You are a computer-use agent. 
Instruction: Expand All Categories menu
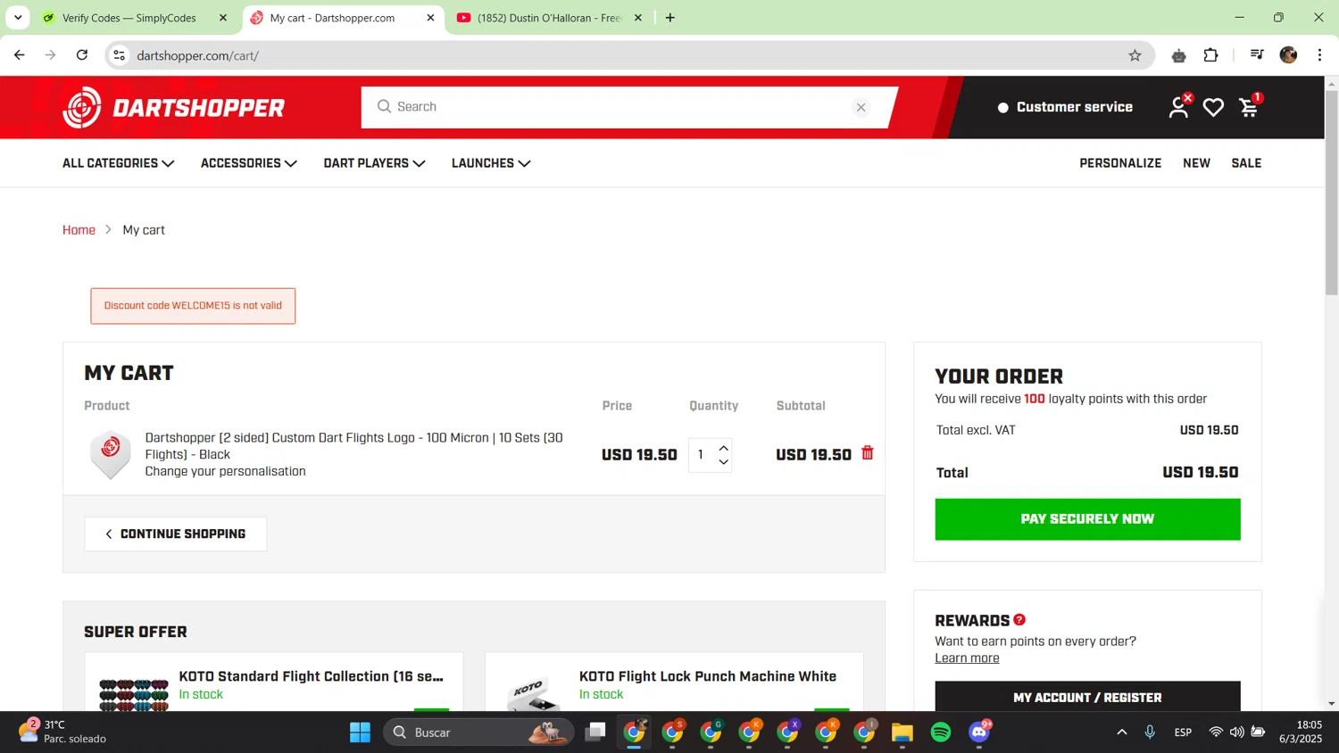[118, 163]
